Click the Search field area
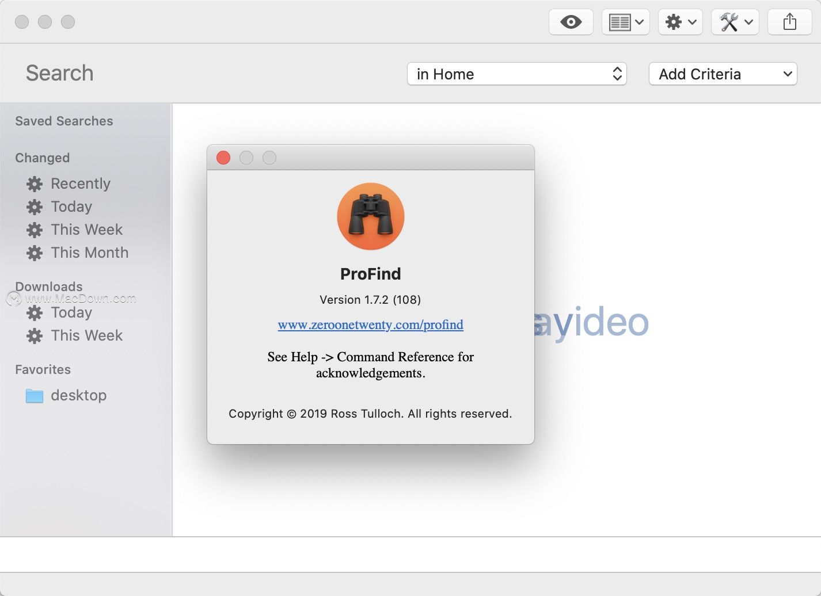This screenshot has width=821, height=596. pyautogui.click(x=207, y=74)
